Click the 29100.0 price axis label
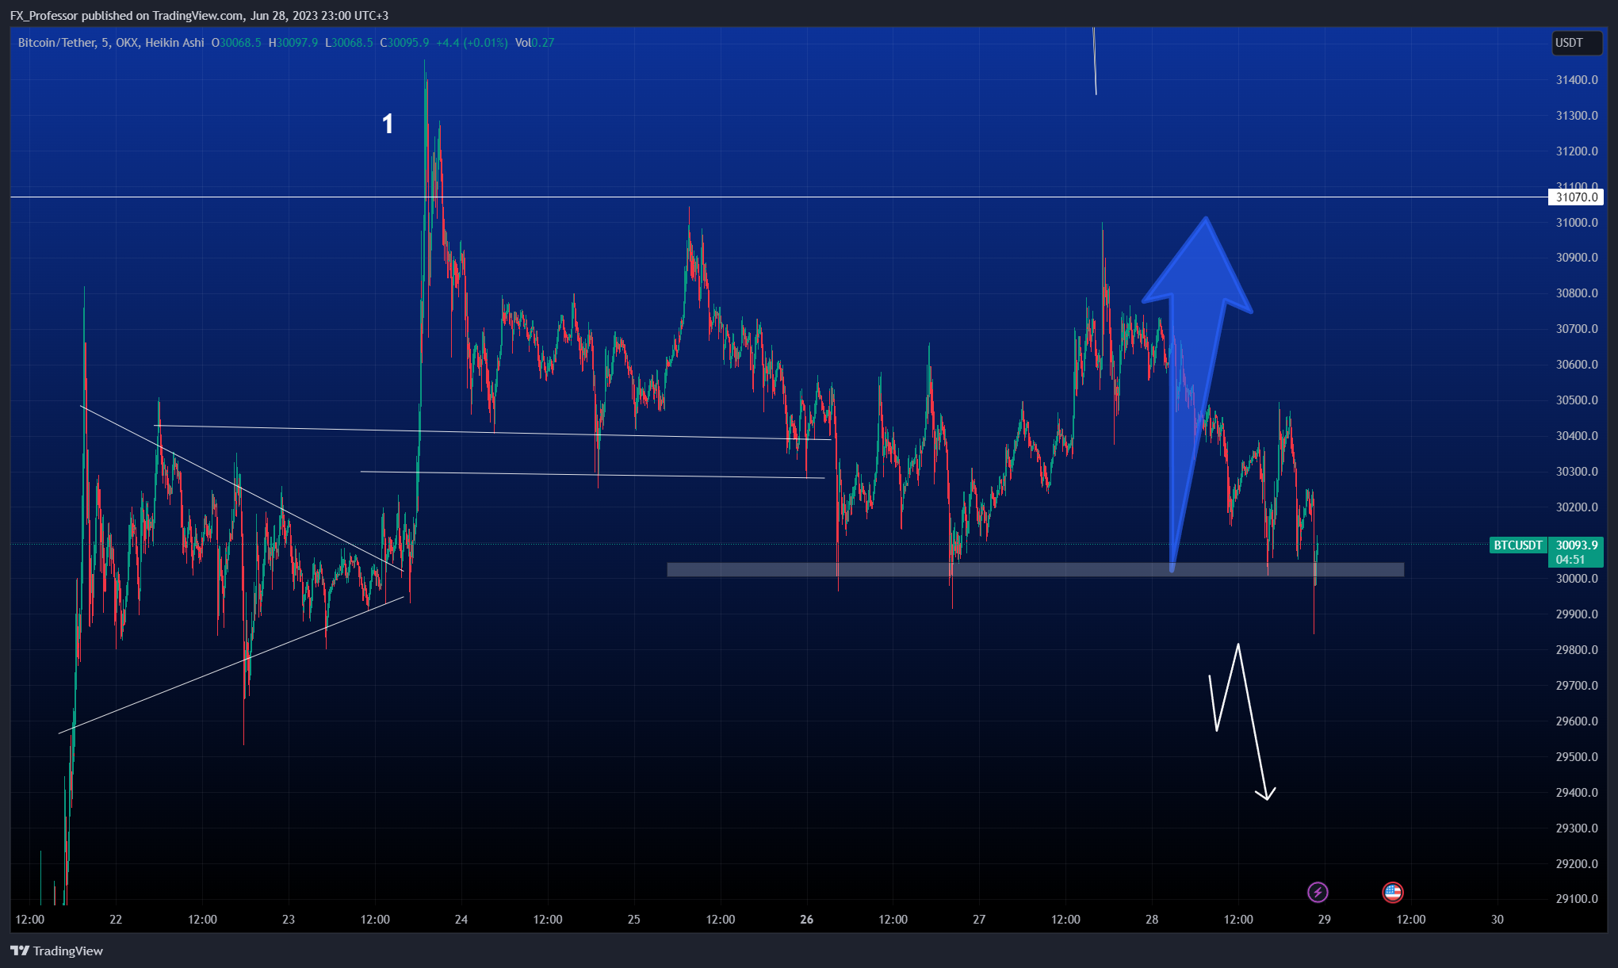Image resolution: width=1618 pixels, height=968 pixels. pos(1577,899)
